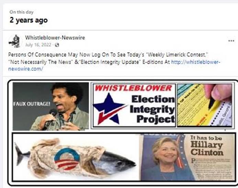
Task: Click the blue star logo graphic
Action: 110,109
